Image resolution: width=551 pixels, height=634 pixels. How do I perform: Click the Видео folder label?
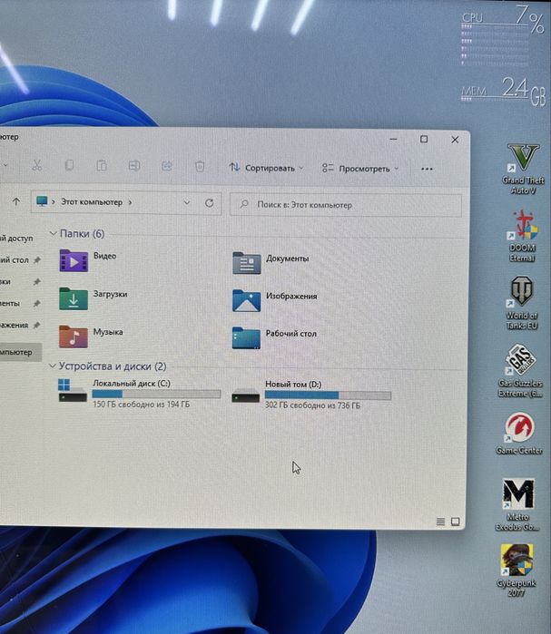tap(104, 256)
